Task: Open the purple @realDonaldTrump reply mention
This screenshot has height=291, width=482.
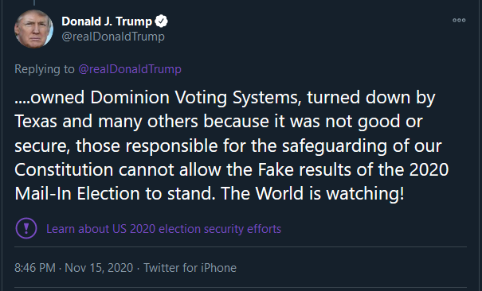Action: pyautogui.click(x=130, y=69)
